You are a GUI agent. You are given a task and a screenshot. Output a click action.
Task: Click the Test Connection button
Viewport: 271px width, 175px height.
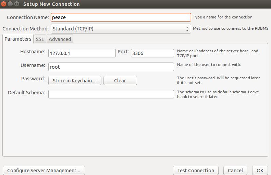[x=196, y=171]
